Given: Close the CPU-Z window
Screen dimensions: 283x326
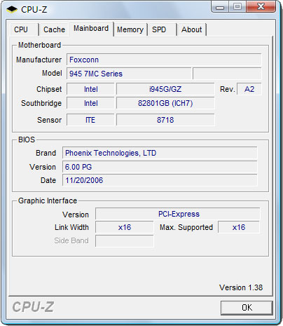Looking at the screenshot, I should click(261, 6).
